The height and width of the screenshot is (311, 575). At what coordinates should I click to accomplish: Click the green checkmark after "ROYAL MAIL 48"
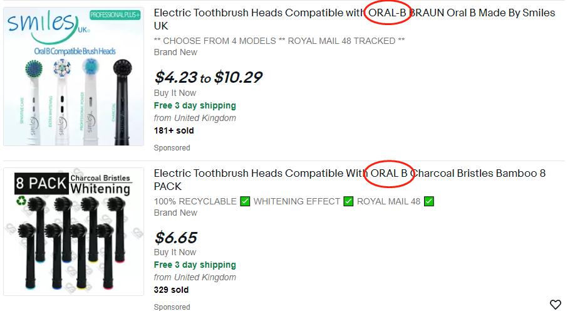coord(429,201)
